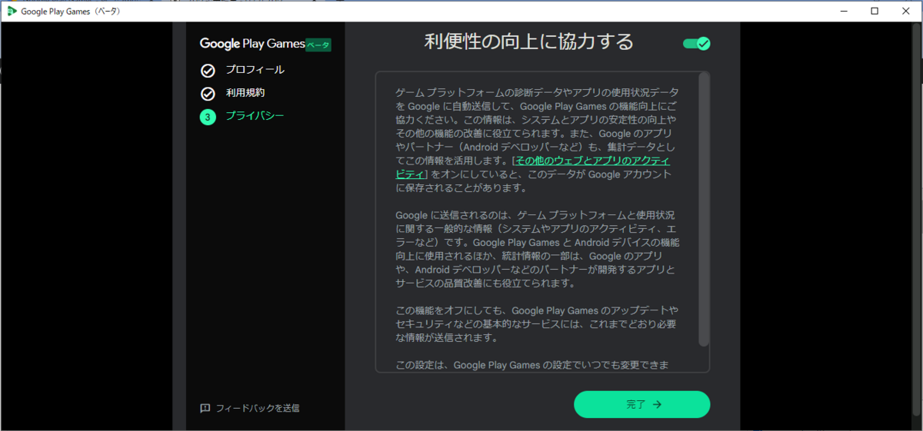Close the Google Play Games window

906,11
